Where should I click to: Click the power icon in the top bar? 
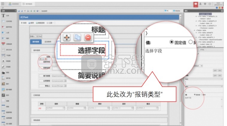[x=210, y=4]
